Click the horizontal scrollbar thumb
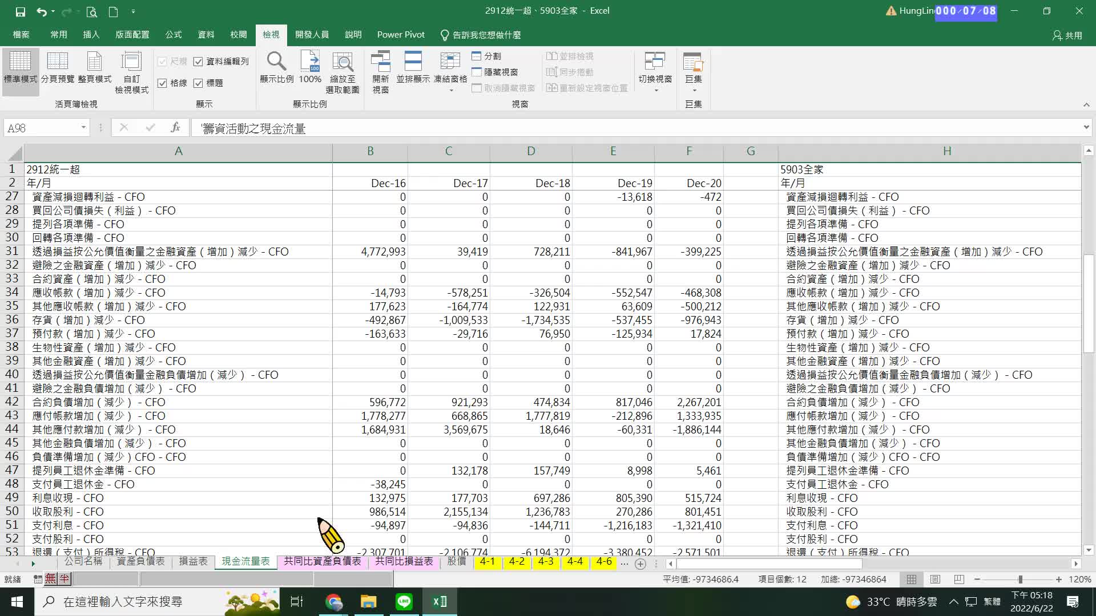Image resolution: width=1096 pixels, height=616 pixels. pyautogui.click(x=769, y=564)
